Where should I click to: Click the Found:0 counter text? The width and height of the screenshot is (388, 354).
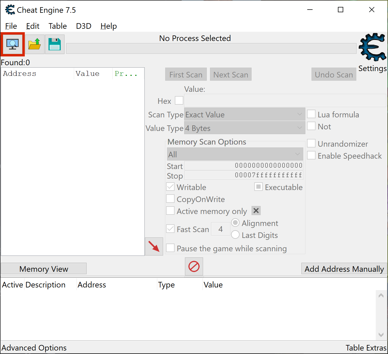(x=15, y=63)
